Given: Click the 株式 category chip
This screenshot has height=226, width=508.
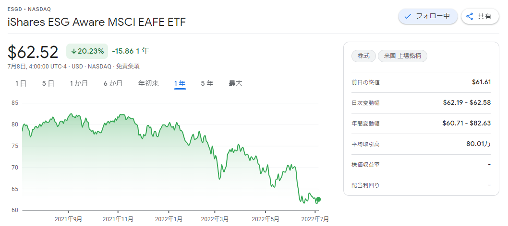Looking at the screenshot, I should (363, 56).
